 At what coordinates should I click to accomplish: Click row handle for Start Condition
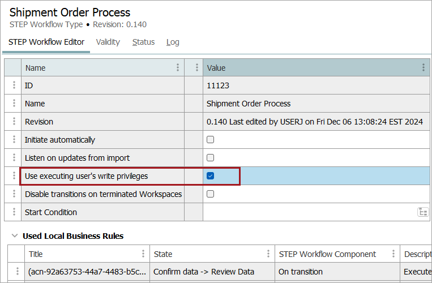coord(14,212)
